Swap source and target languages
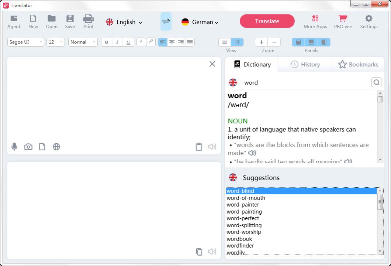This screenshot has width=391, height=266. (x=166, y=21)
